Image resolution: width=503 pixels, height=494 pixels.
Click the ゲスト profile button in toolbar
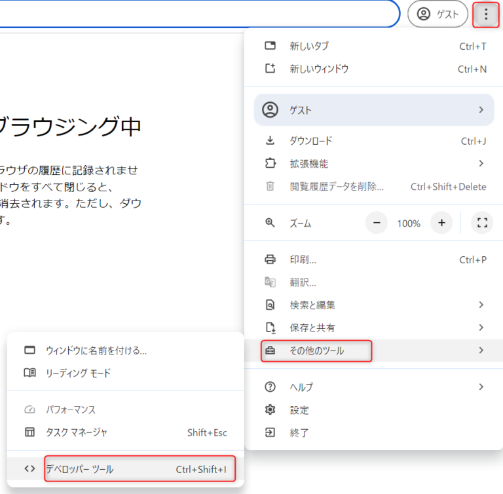(x=438, y=14)
